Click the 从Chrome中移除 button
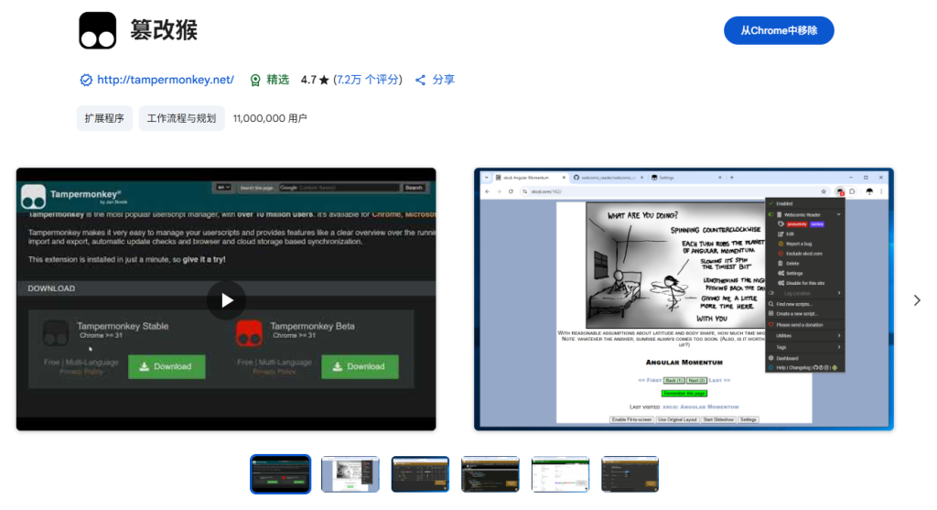The height and width of the screenshot is (510, 937). (x=779, y=30)
